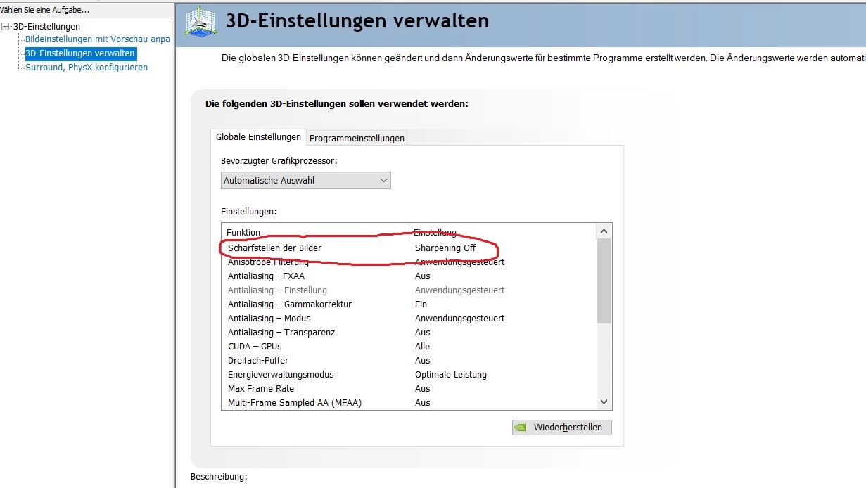866x488 pixels.
Task: Open Surround, PhysX konfigurieren
Action: tap(87, 68)
